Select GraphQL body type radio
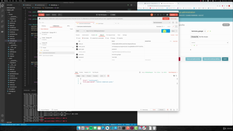 [117, 38]
